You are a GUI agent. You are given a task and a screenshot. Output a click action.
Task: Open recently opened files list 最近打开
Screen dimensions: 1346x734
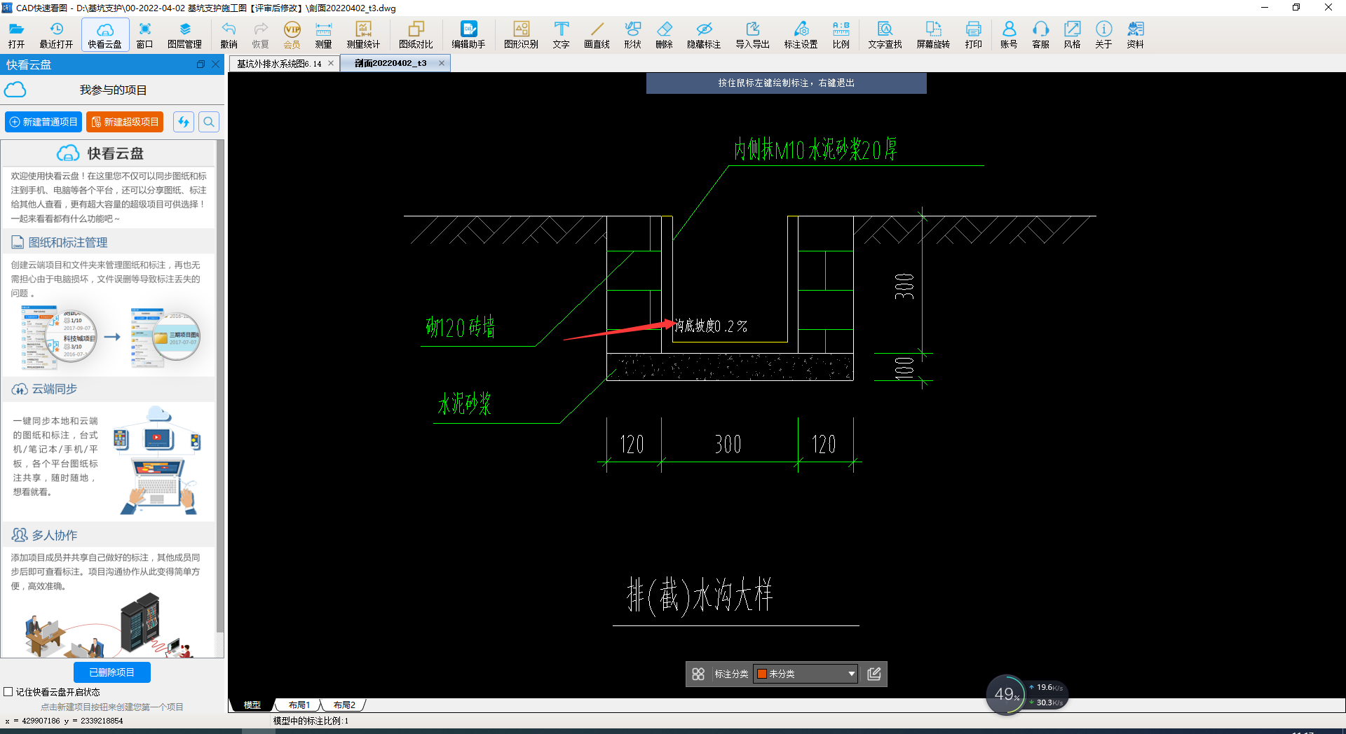click(x=56, y=34)
